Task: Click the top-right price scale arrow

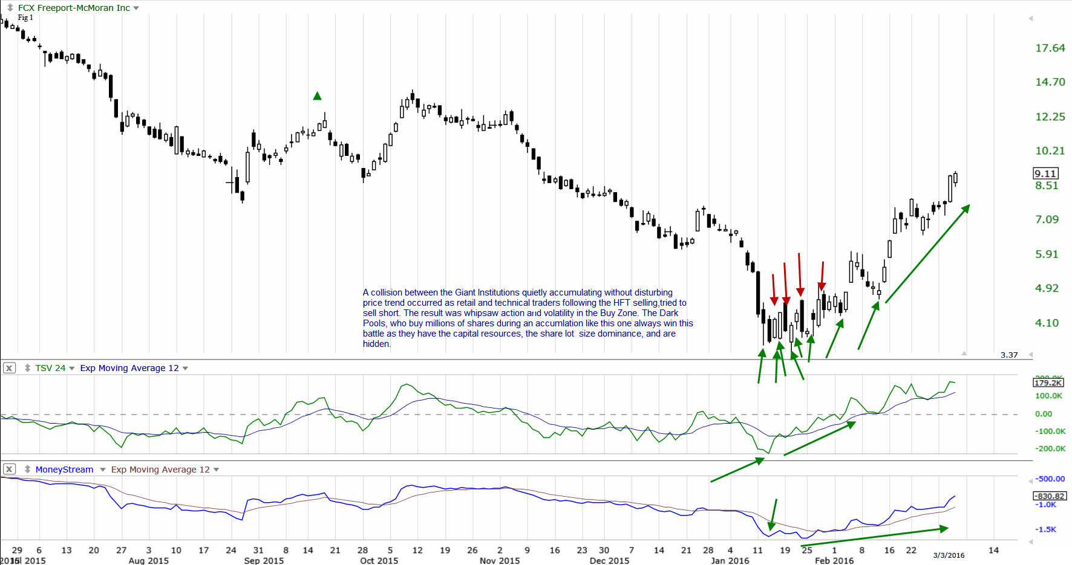Action: [1030, 19]
